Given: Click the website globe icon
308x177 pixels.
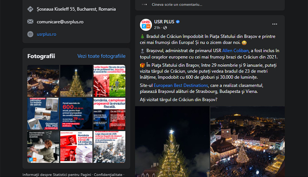Looking at the screenshot, I should pyautogui.click(x=30, y=34).
